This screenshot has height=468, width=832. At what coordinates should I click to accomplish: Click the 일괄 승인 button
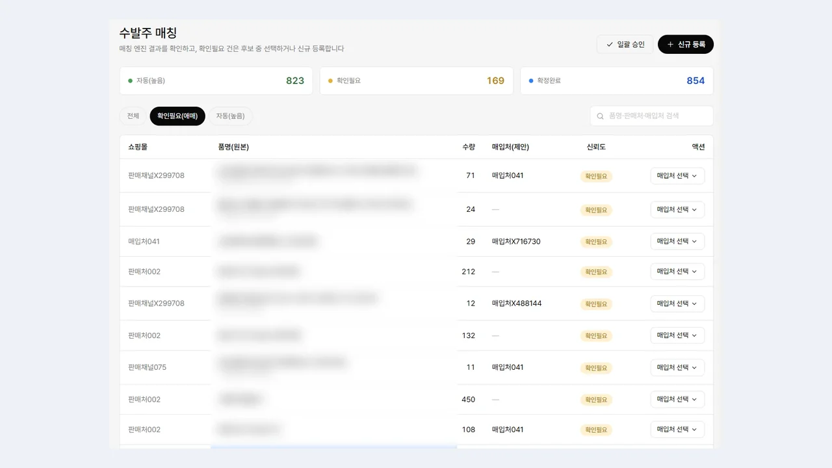click(x=625, y=44)
